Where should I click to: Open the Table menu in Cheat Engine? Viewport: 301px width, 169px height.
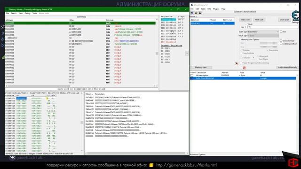click(x=203, y=9)
